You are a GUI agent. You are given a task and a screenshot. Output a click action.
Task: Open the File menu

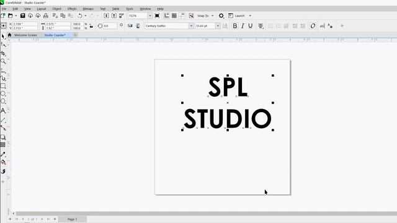pyautogui.click(x=4, y=9)
